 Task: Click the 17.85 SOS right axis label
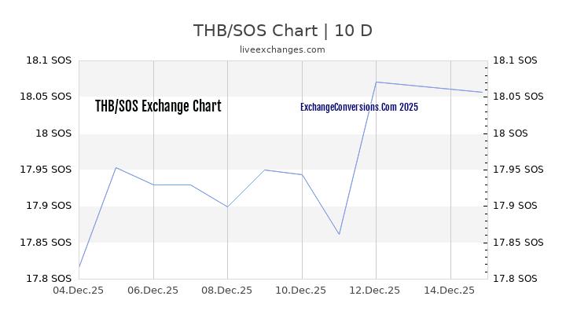pos(516,242)
